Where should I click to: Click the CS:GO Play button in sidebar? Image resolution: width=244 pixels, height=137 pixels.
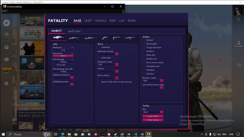pos(6,23)
